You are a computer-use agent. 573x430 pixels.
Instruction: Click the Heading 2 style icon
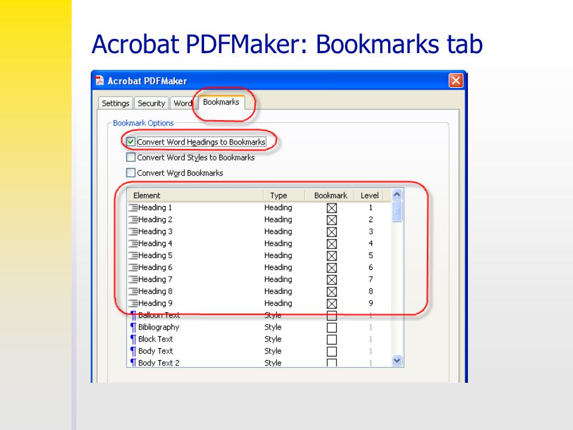click(x=133, y=220)
